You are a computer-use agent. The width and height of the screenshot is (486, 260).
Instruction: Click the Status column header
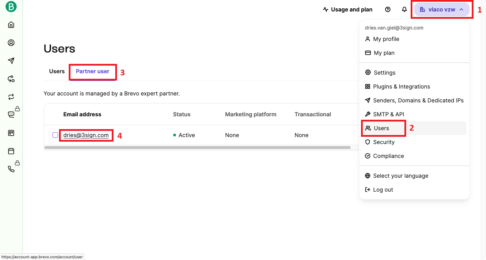(x=182, y=114)
